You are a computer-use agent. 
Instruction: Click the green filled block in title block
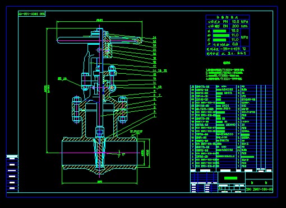230,178
